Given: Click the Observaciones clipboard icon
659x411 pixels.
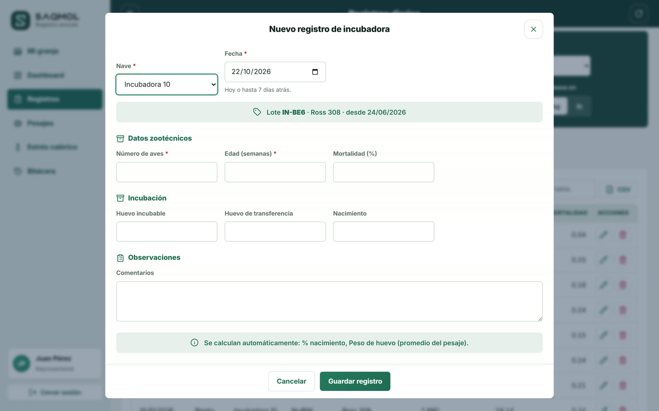Looking at the screenshot, I should click(x=120, y=258).
